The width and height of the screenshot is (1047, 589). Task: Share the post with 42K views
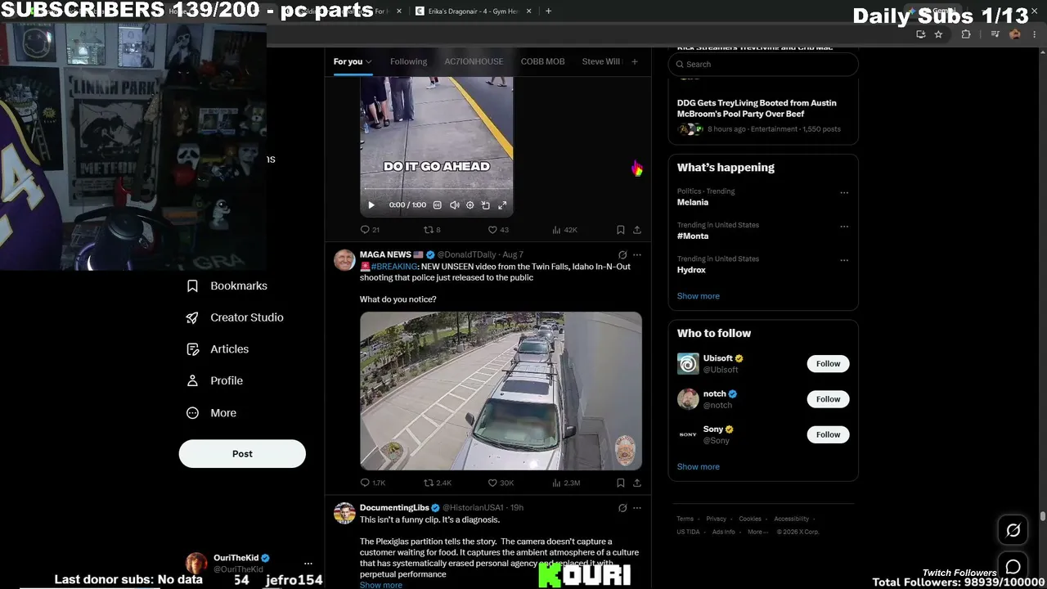[x=637, y=230]
